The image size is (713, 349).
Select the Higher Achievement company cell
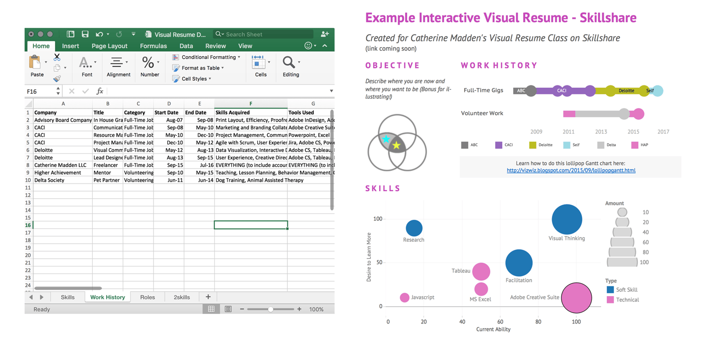click(x=63, y=172)
